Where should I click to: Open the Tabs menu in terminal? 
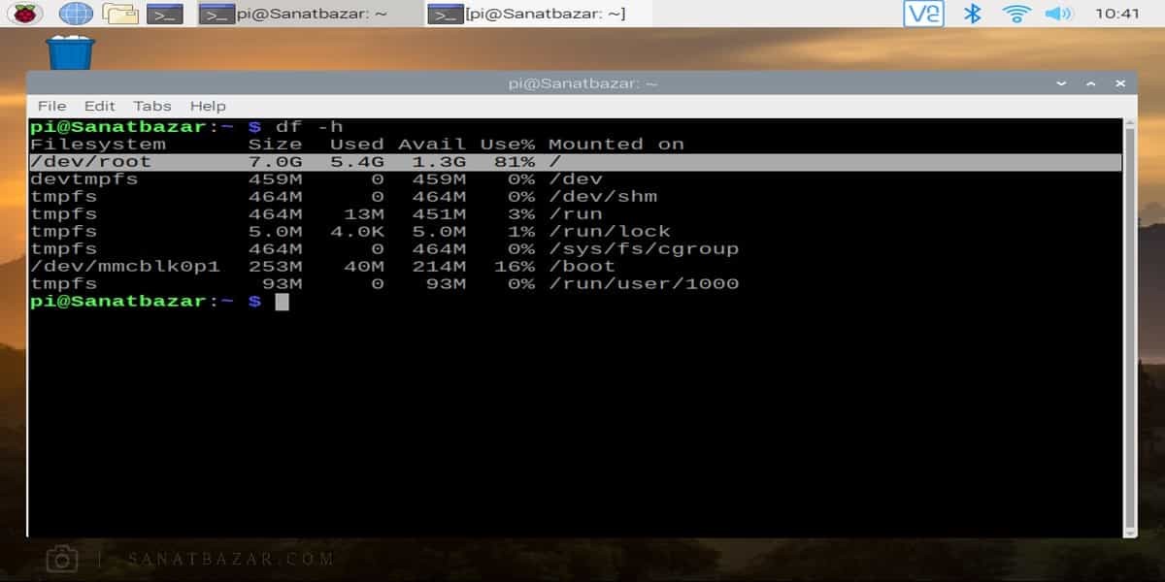coord(152,106)
